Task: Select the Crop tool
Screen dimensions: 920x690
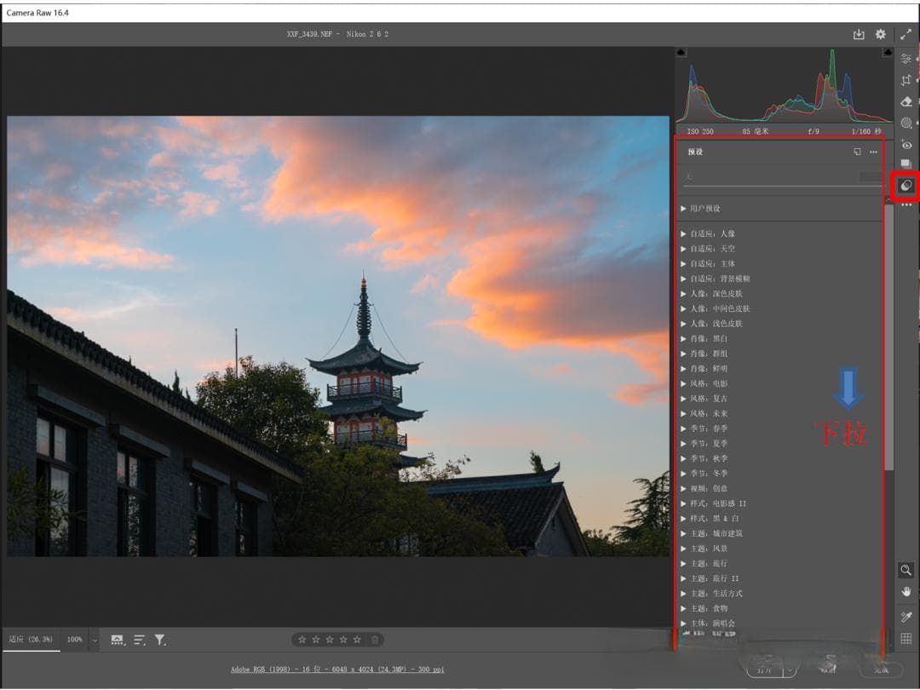Action: [x=906, y=80]
